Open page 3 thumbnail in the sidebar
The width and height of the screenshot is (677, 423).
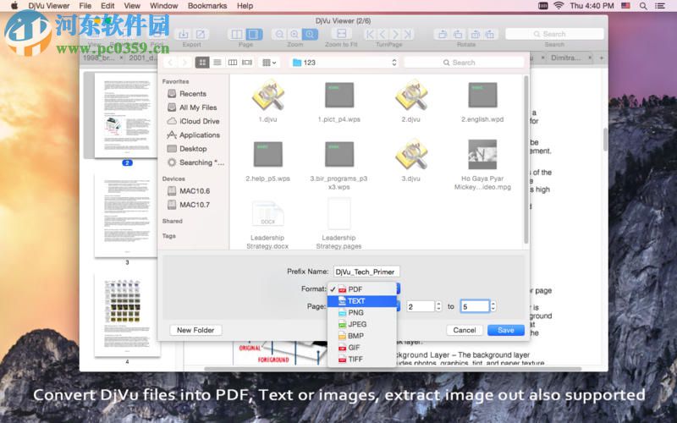click(x=126, y=215)
